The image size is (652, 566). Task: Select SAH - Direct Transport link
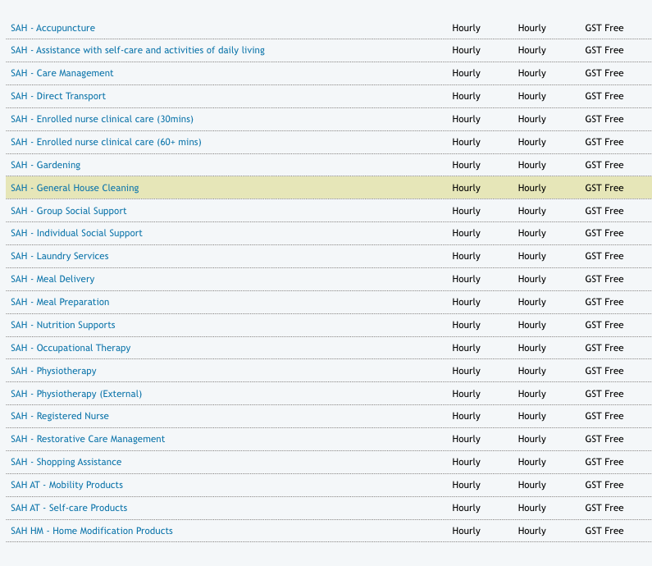point(58,96)
